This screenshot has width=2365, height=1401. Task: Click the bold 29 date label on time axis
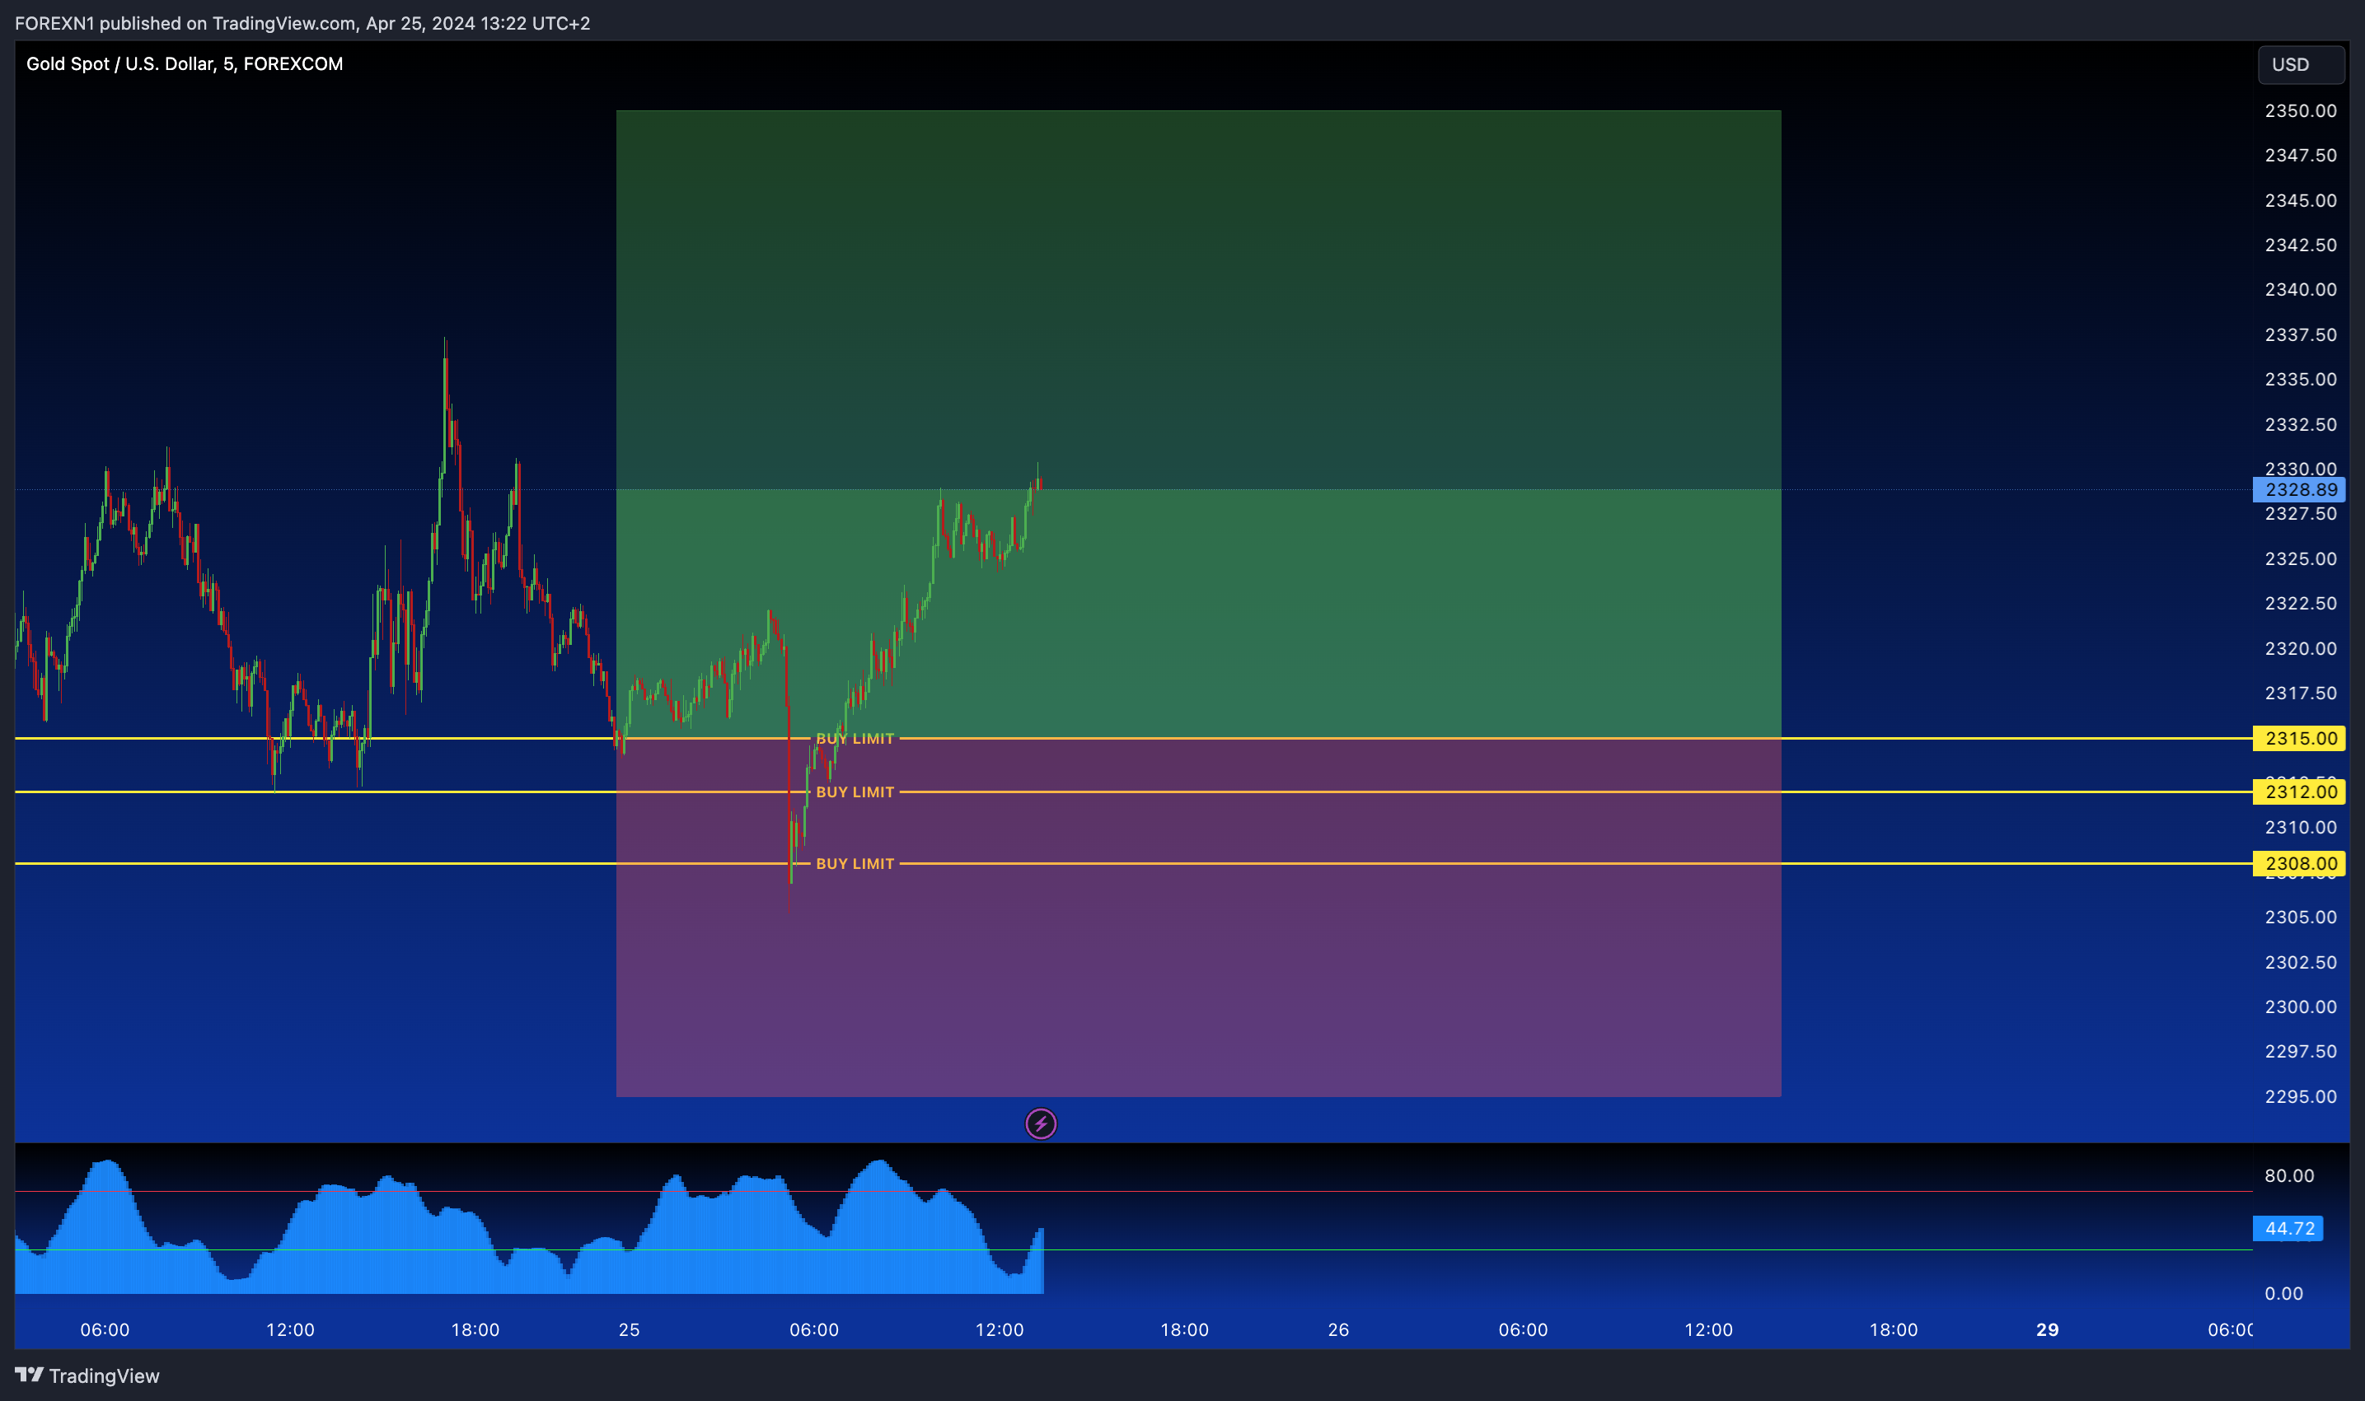point(2048,1329)
